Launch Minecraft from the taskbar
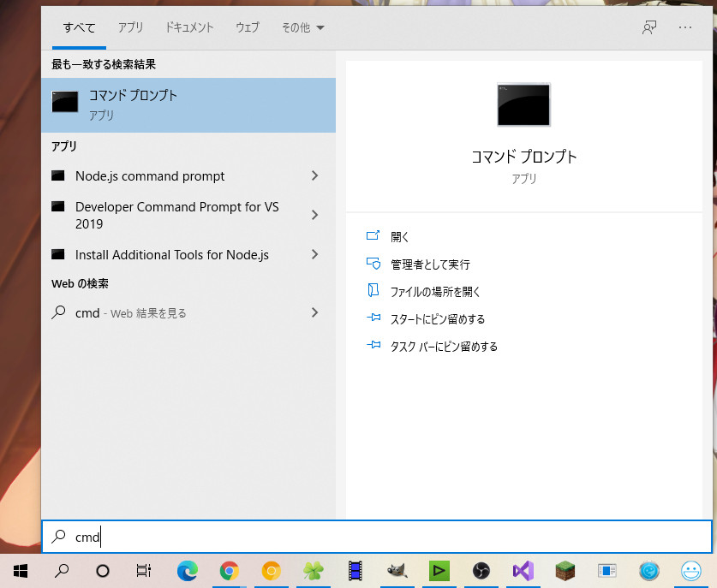Image resolution: width=717 pixels, height=588 pixels. (x=565, y=571)
